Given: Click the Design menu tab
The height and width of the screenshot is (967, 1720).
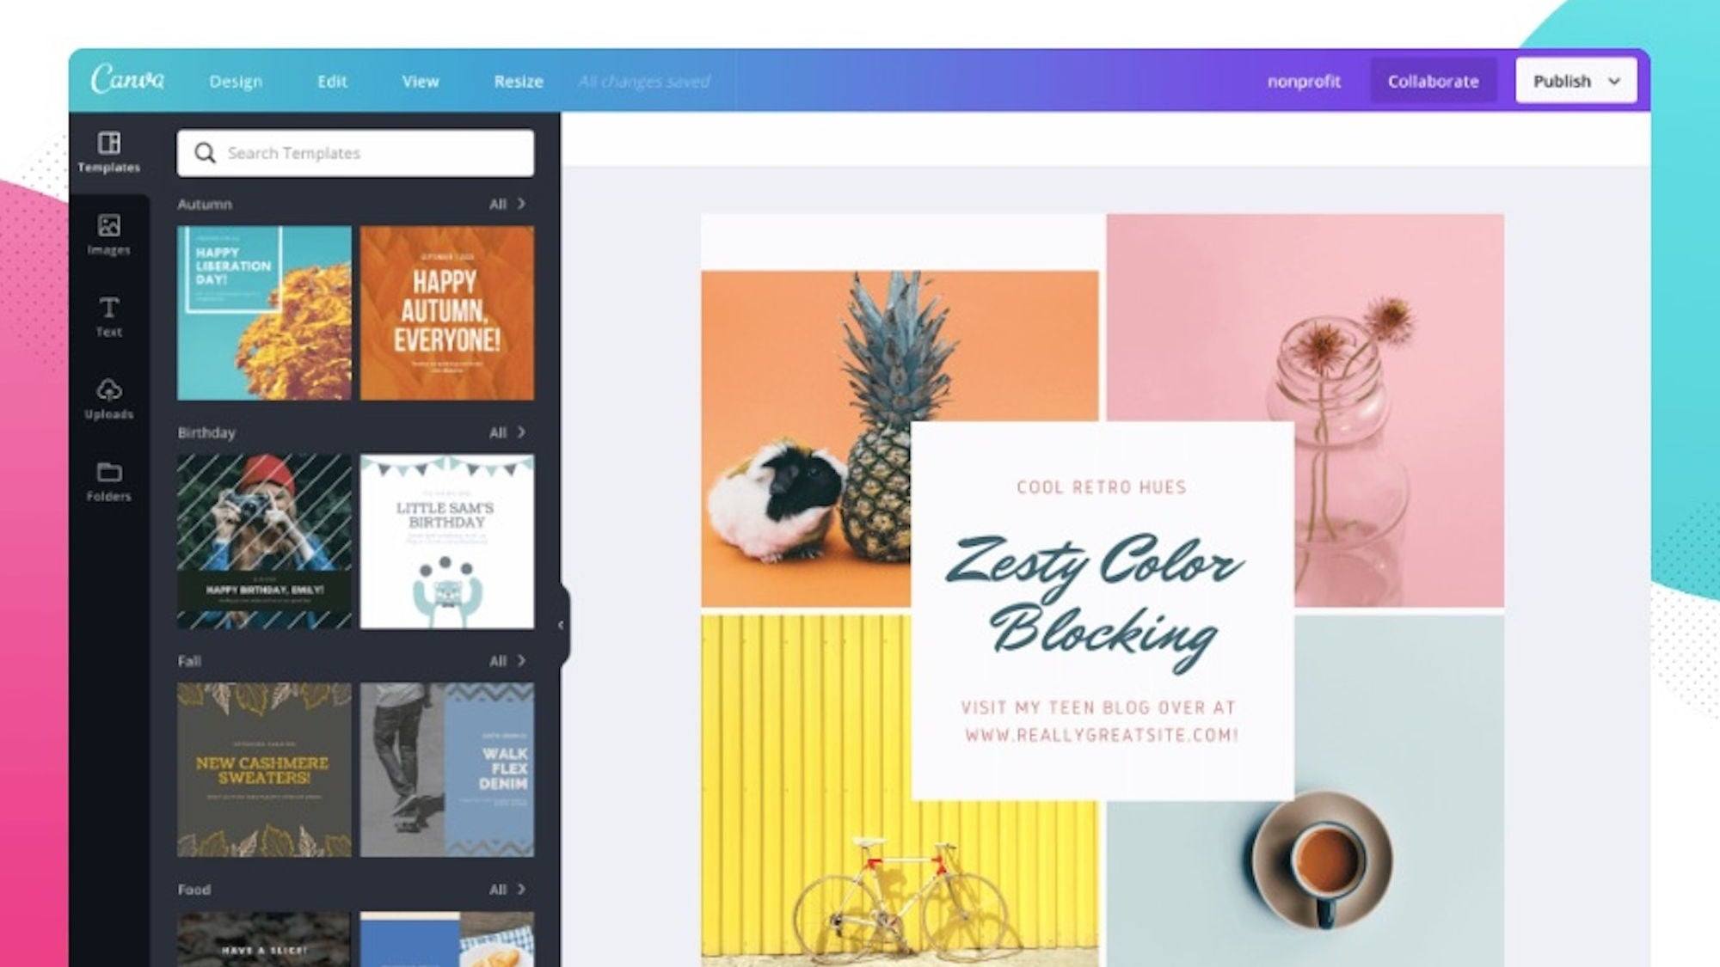Looking at the screenshot, I should pyautogui.click(x=236, y=80).
